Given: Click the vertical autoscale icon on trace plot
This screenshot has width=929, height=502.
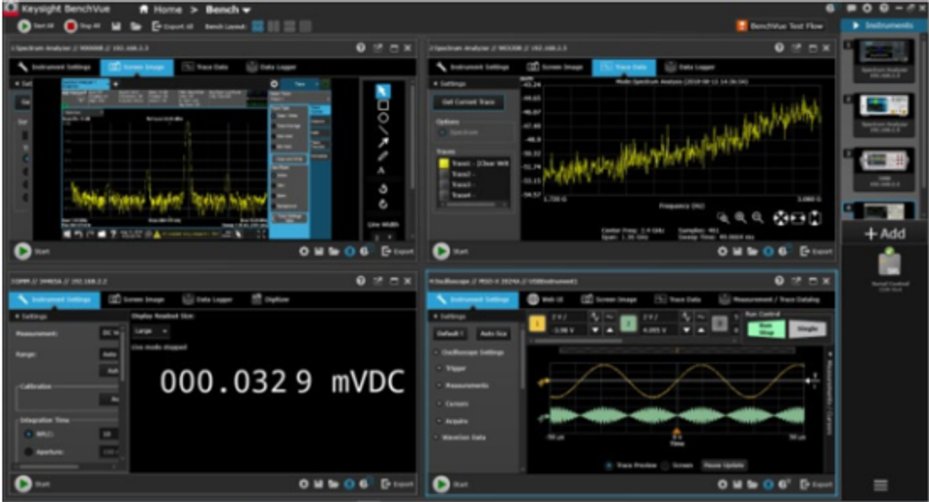Looking at the screenshot, I should pyautogui.click(x=815, y=218).
